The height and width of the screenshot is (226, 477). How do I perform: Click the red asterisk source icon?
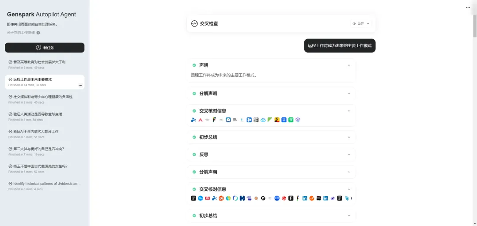[x=284, y=198]
